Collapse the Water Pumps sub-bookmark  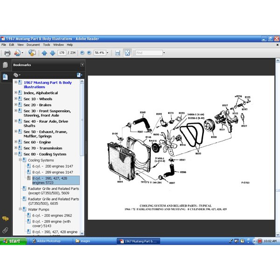pyautogui.click(x=20, y=209)
